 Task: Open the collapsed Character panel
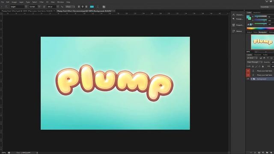click(x=238, y=15)
